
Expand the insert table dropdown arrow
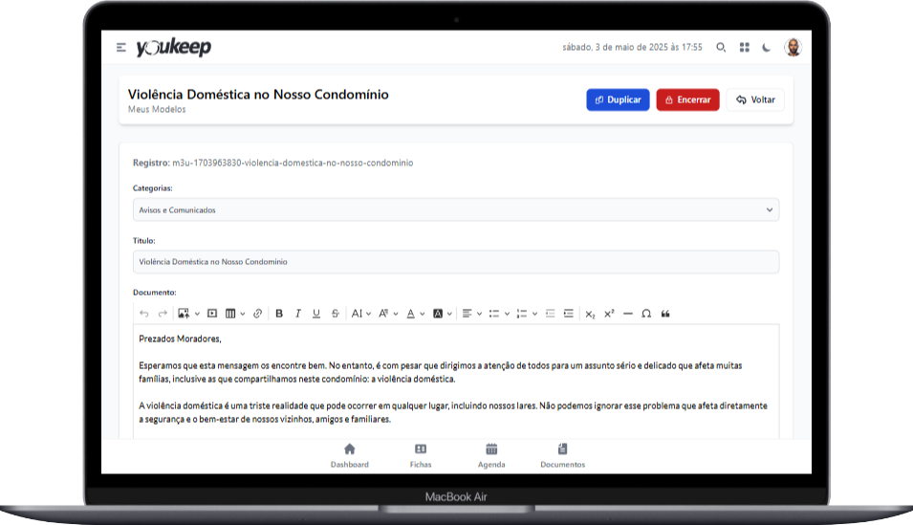pos(243,314)
